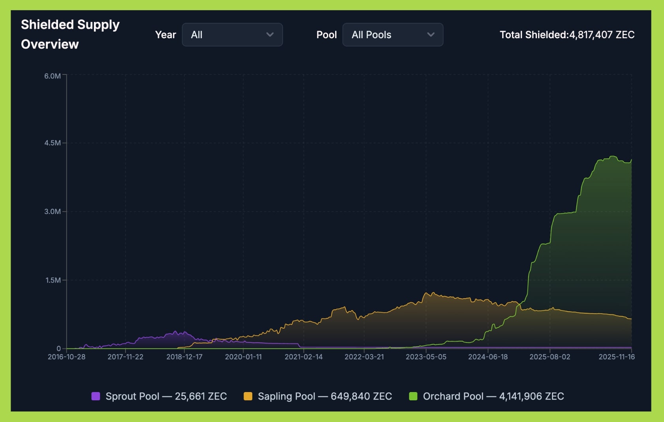Click the chevron arrow in Year selector
The width and height of the screenshot is (664, 422).
pos(270,35)
